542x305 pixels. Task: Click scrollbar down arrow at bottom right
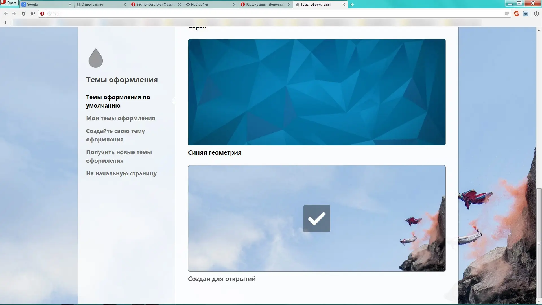pos(539,302)
